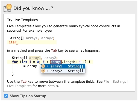Click the Show Tips on Startup label
Image resolution: width=138 pixels, height=101 pixels.
point(28,96)
